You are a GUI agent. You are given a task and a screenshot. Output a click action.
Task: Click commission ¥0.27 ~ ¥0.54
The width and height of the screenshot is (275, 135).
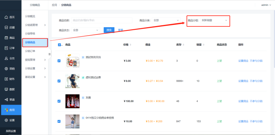pyautogui.click(x=154, y=81)
